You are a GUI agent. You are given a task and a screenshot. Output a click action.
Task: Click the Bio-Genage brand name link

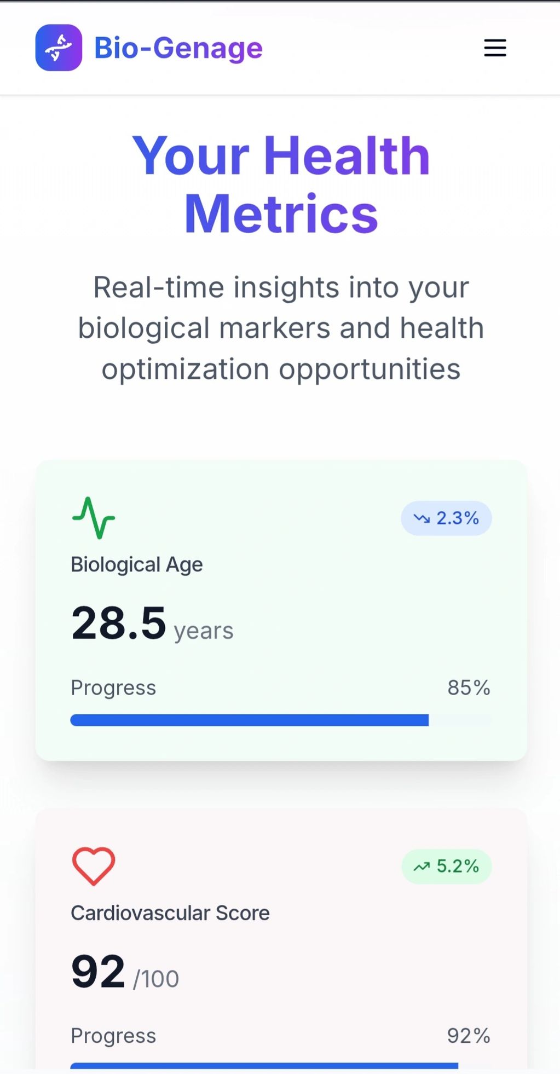178,48
